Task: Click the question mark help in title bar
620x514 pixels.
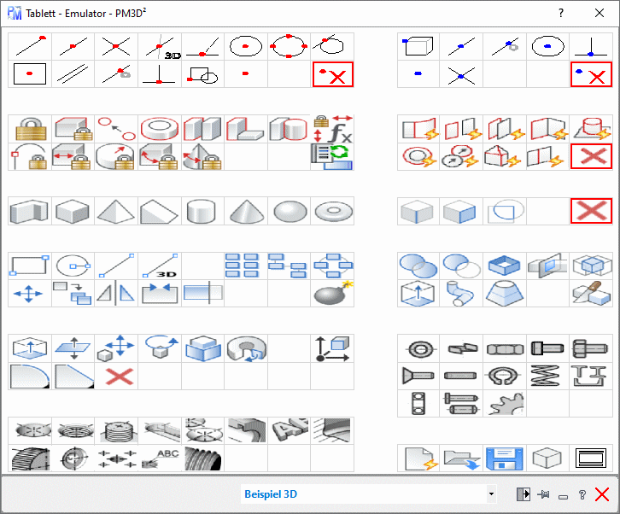Action: (x=561, y=13)
